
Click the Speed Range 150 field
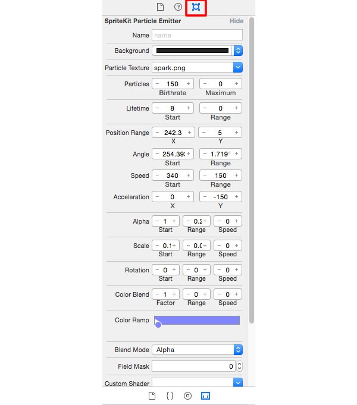221,175
